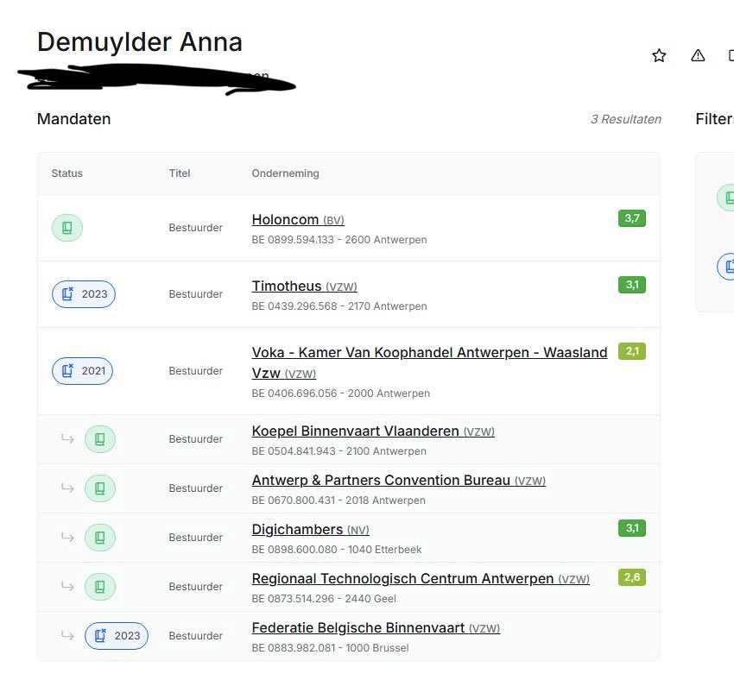Click the 2,6 score badge for Regionaal Technologisch

pyautogui.click(x=632, y=576)
